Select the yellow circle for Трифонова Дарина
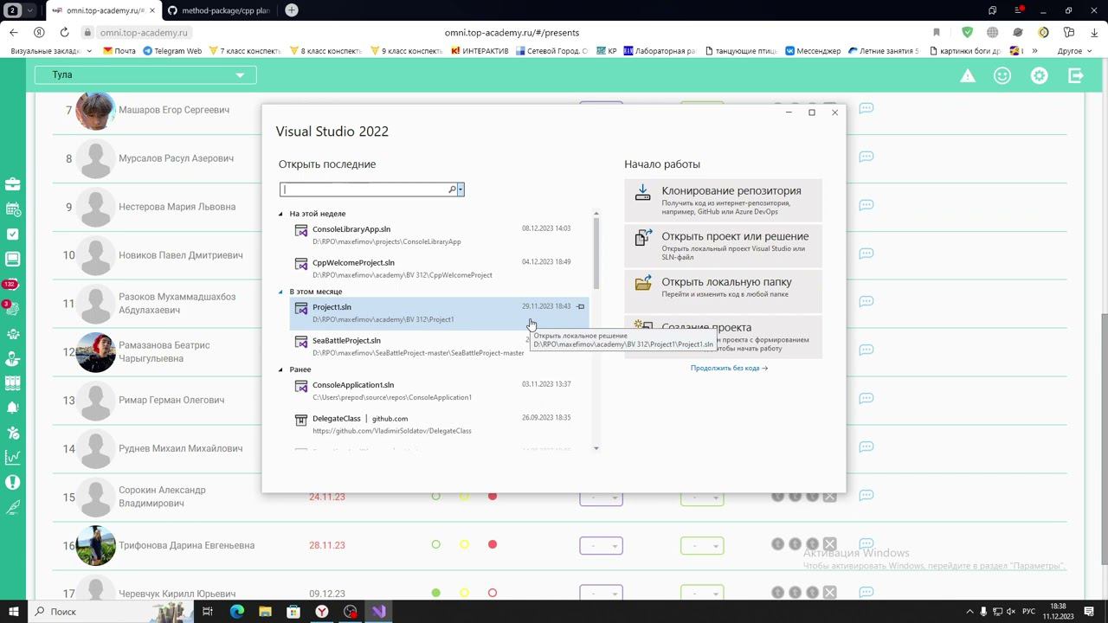The image size is (1108, 623). coord(464,544)
